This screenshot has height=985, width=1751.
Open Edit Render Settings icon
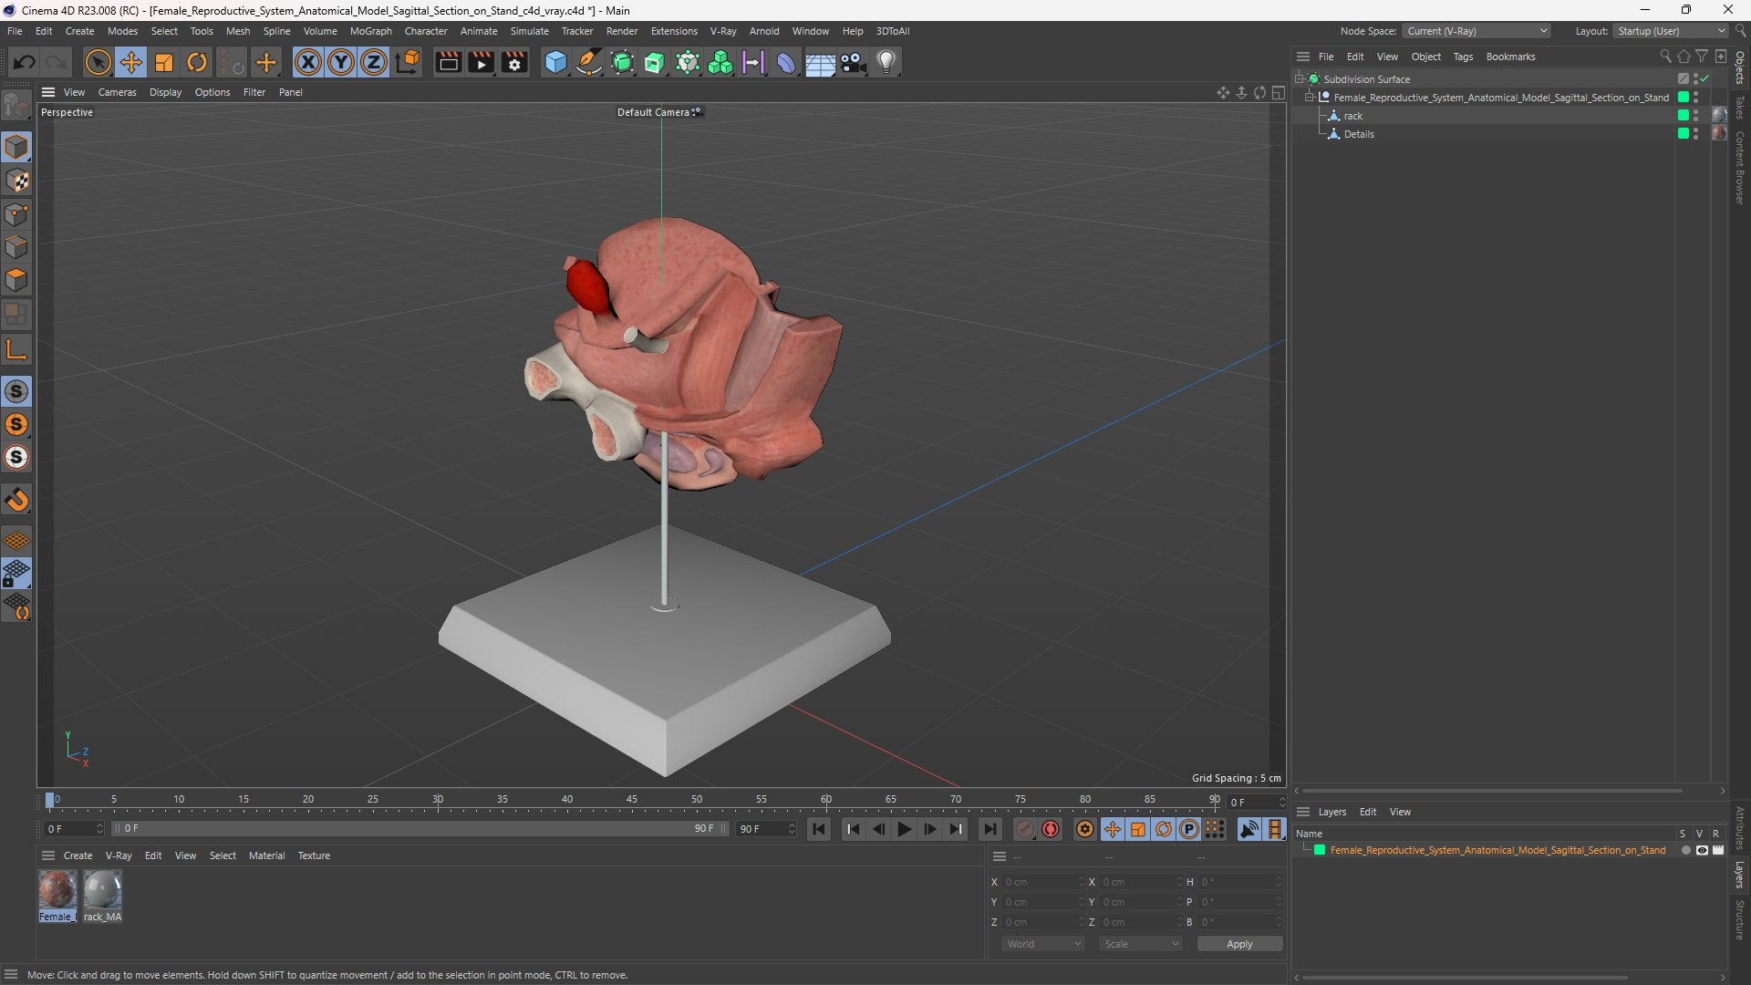514,62
